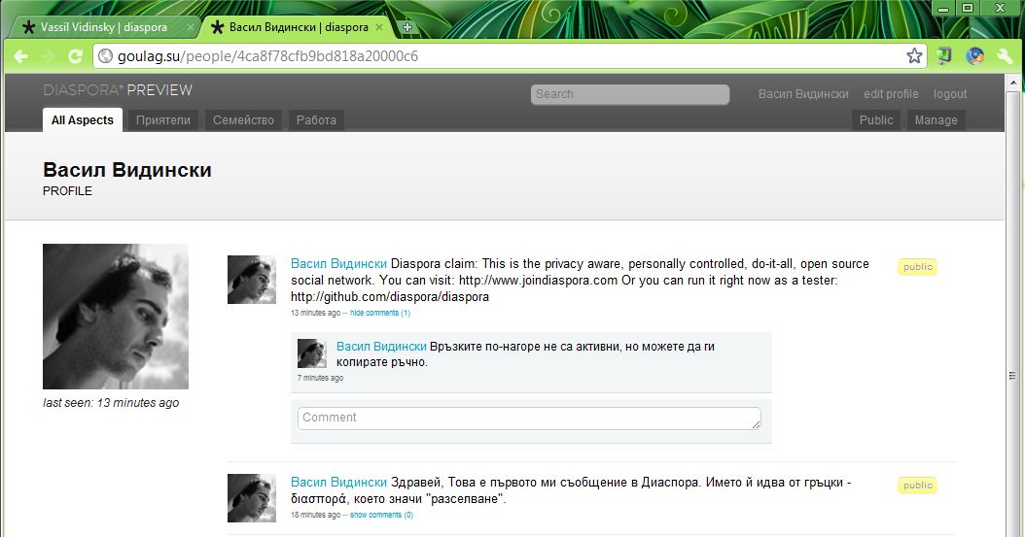Click the PROFILE subtitle text
This screenshot has width=1025, height=537.
coord(67,191)
